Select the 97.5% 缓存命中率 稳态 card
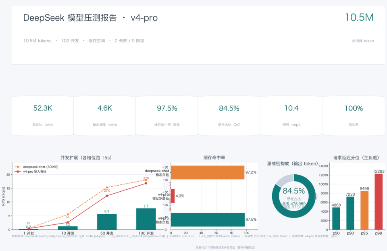The width and height of the screenshot is (387, 251). (167, 116)
